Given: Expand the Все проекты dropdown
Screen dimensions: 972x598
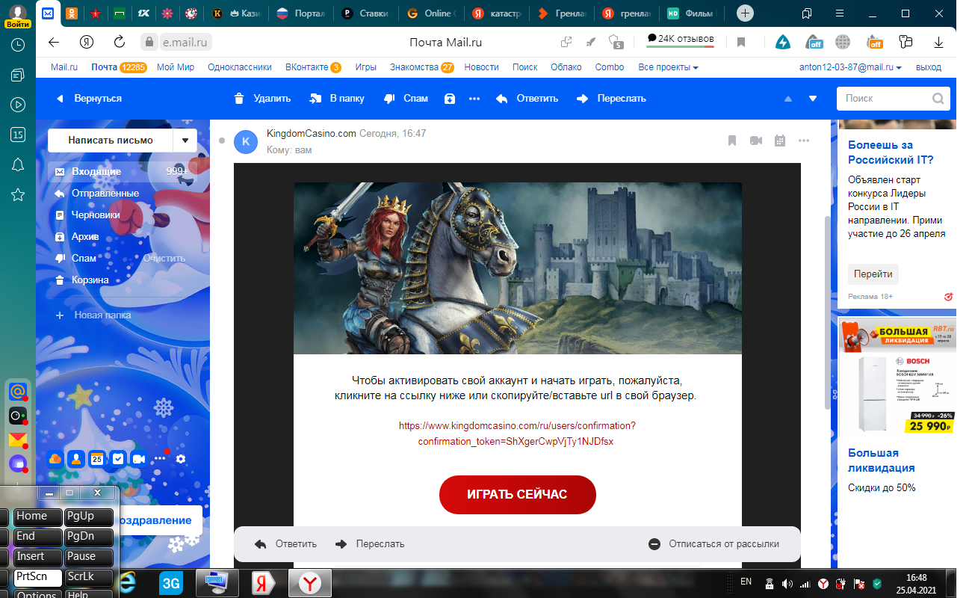Looking at the screenshot, I should point(669,67).
